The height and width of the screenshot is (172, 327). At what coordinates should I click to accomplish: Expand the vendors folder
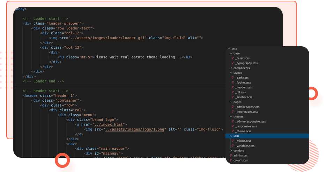pyautogui.click(x=231, y=150)
